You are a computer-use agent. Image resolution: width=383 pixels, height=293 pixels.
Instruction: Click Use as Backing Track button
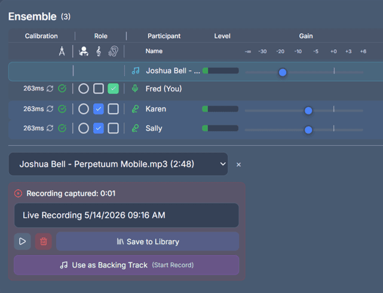pos(127,265)
